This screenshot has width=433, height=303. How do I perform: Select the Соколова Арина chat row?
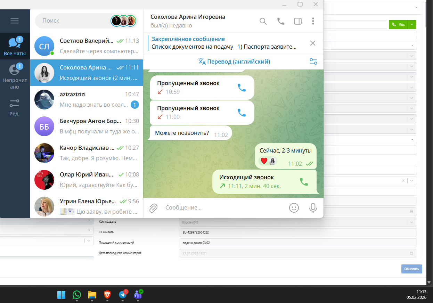click(x=87, y=73)
